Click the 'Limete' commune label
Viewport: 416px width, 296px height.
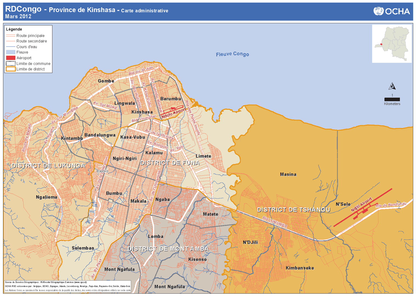coord(203,156)
